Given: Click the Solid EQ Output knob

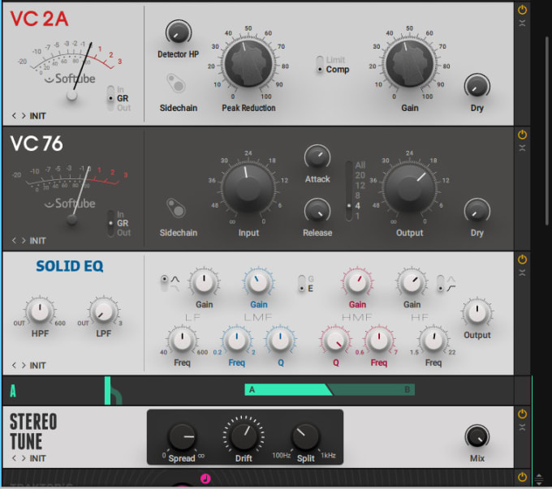Looking at the screenshot, I should 477,312.
